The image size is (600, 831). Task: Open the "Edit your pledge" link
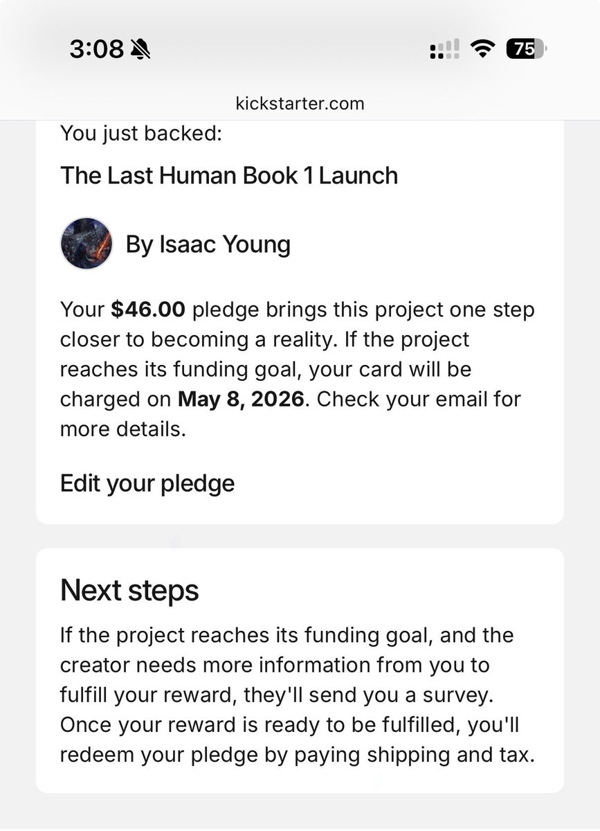pos(147,483)
